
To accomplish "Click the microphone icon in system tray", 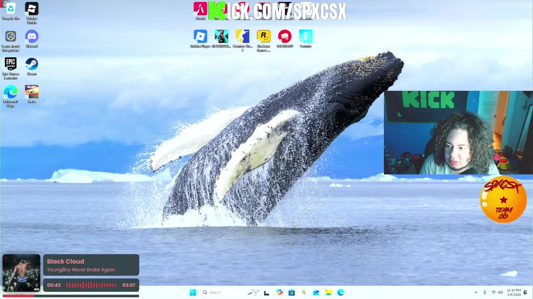I will tap(485, 292).
